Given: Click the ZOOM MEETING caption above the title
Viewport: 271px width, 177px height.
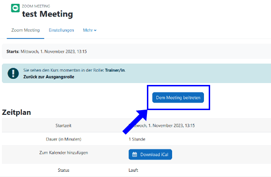Looking at the screenshot, I should [36, 6].
